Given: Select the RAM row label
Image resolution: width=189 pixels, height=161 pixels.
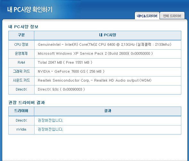Looking at the screenshot, I should tap(21, 62).
